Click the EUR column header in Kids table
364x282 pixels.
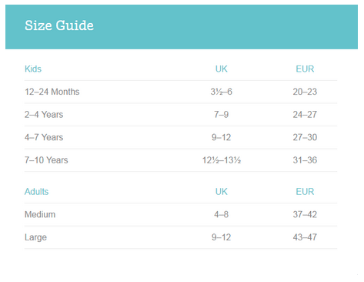point(305,69)
